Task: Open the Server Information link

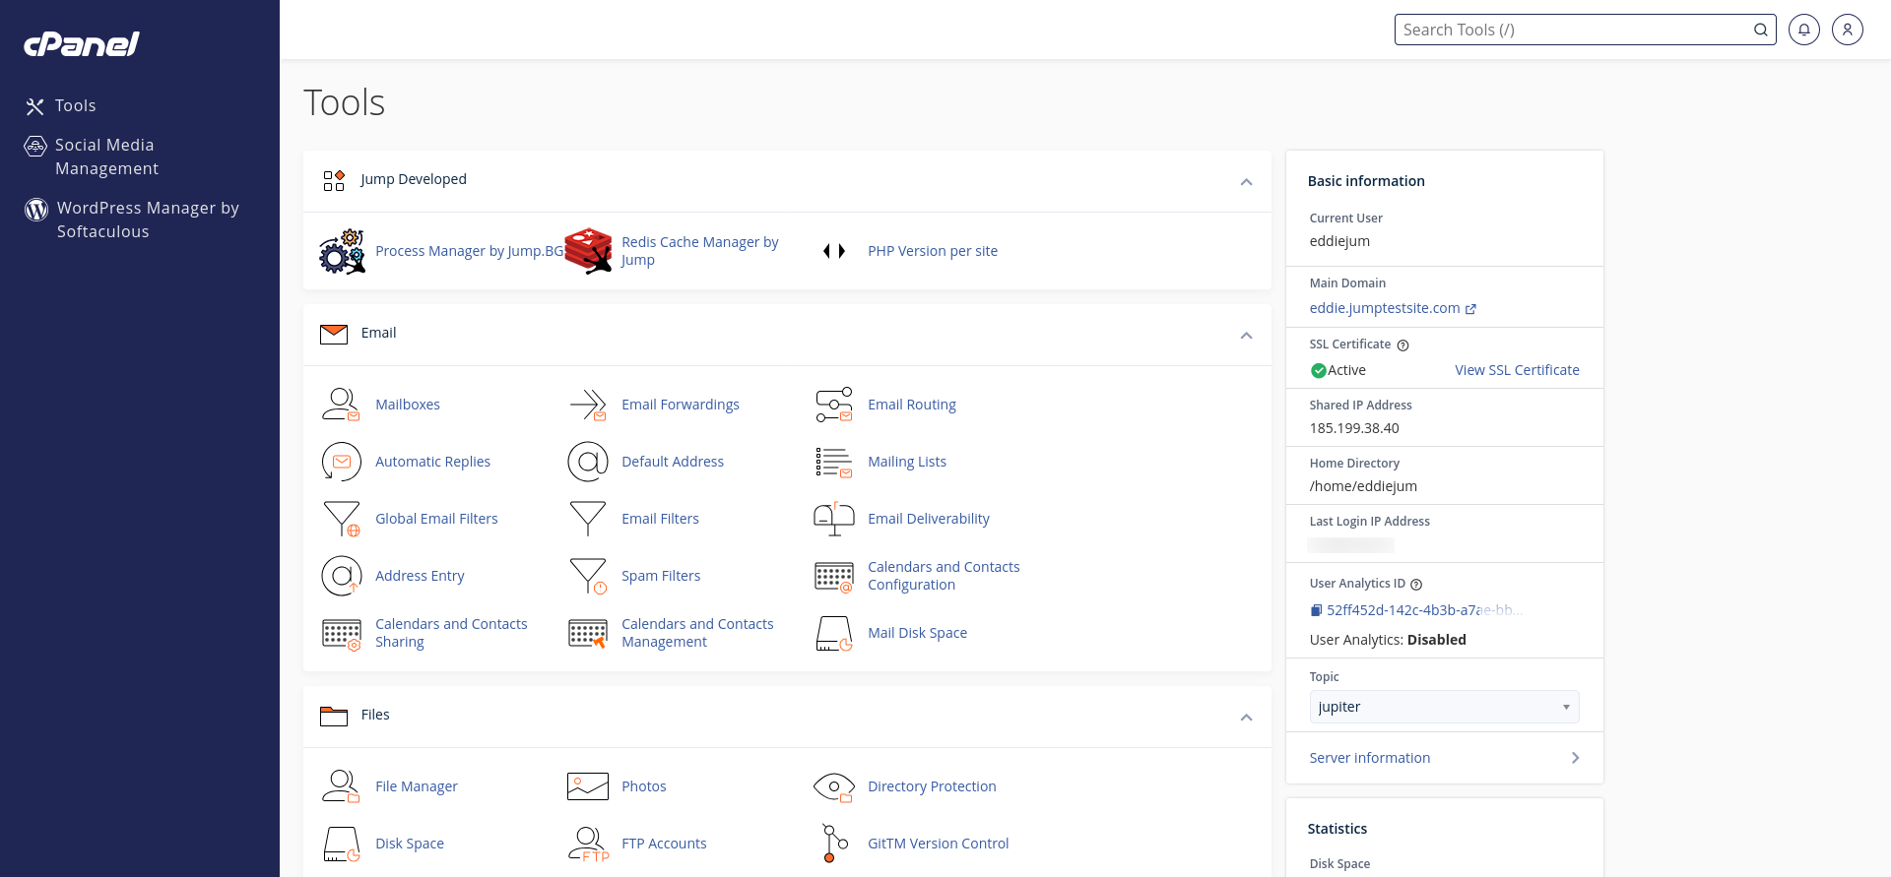Action: pos(1370,758)
